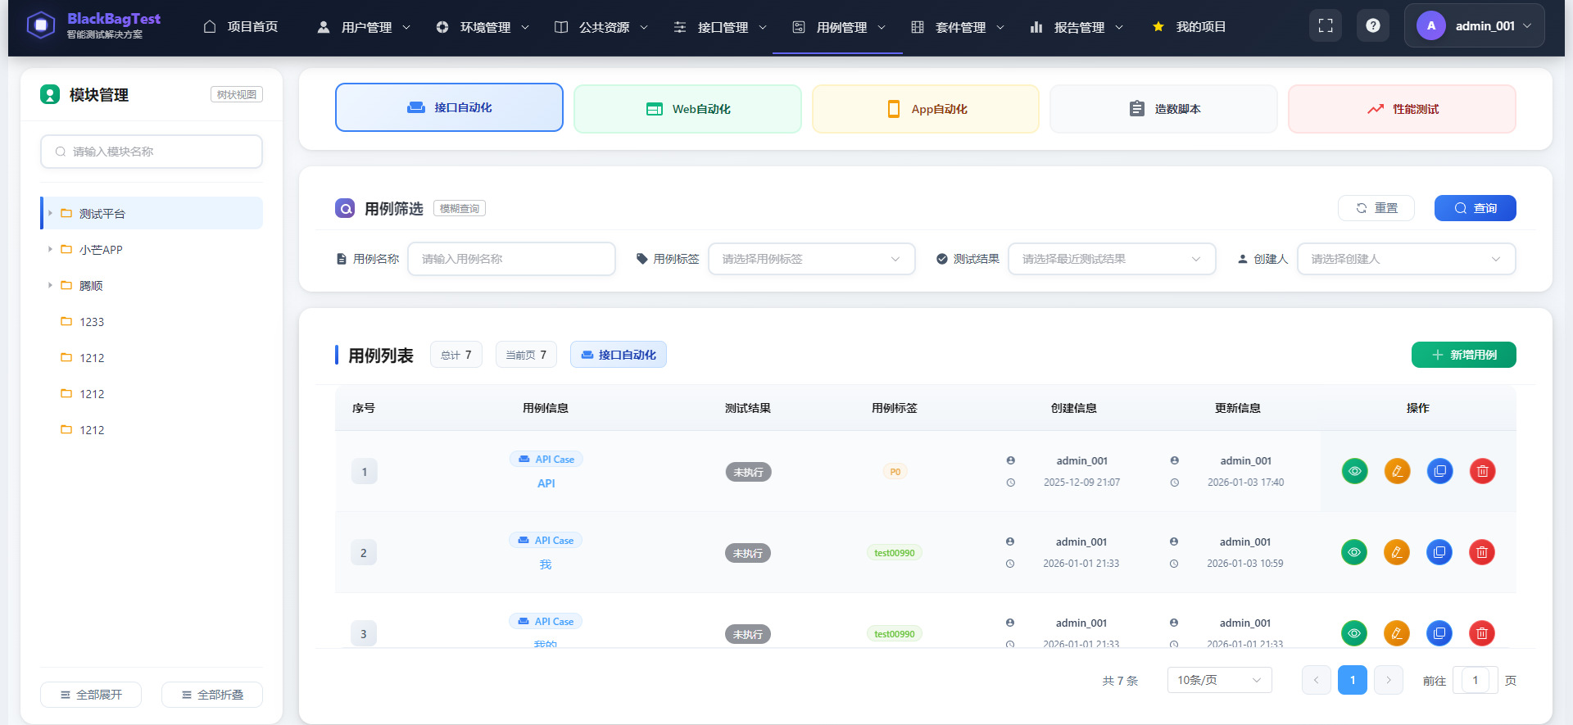This screenshot has width=1573, height=725.
Task: Click the admin_001 avatar icon
Action: tap(1431, 25)
